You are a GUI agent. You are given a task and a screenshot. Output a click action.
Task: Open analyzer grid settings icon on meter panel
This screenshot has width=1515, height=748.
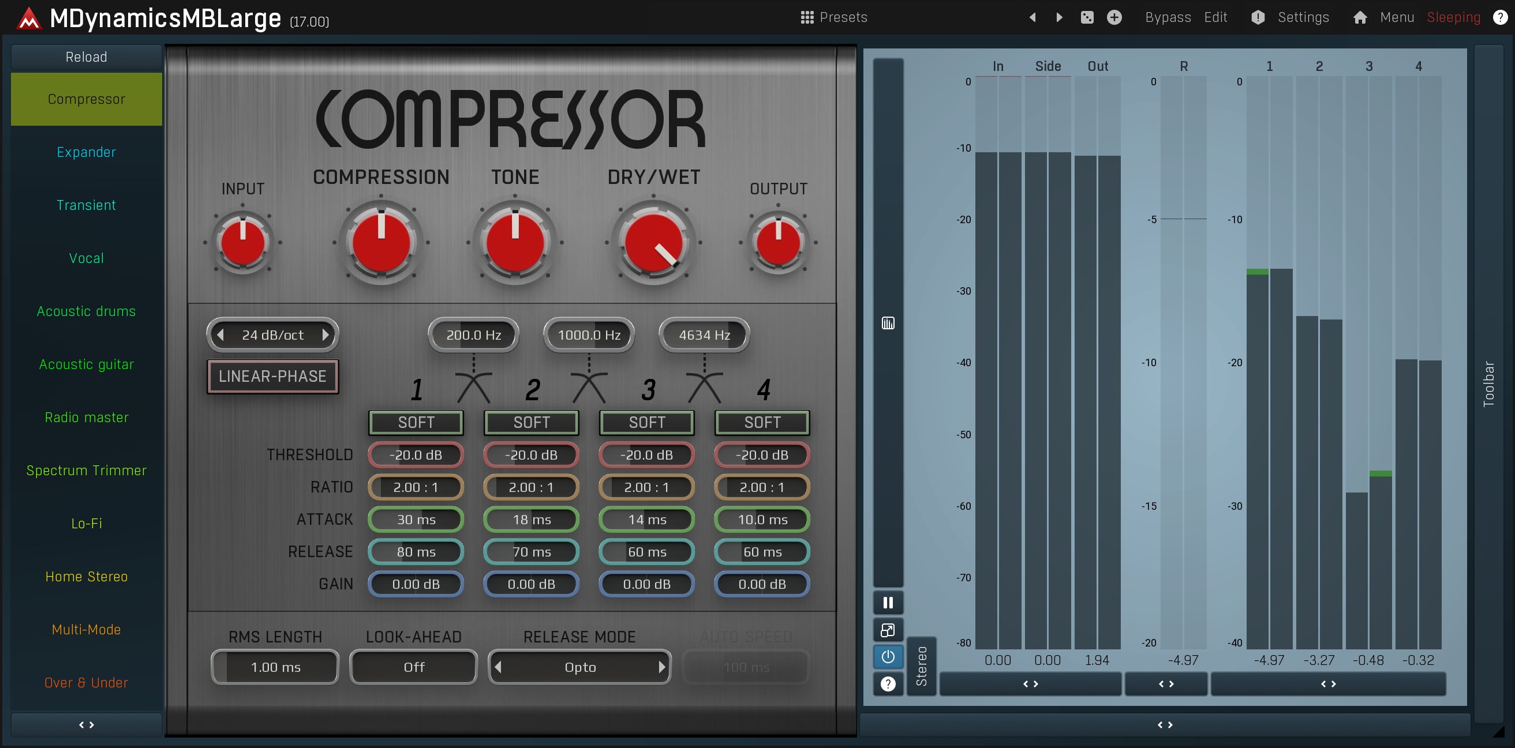coord(888,322)
